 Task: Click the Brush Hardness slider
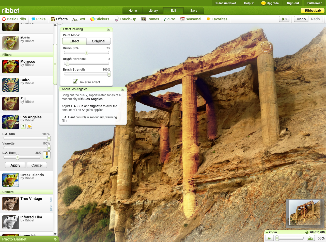[x=86, y=63]
